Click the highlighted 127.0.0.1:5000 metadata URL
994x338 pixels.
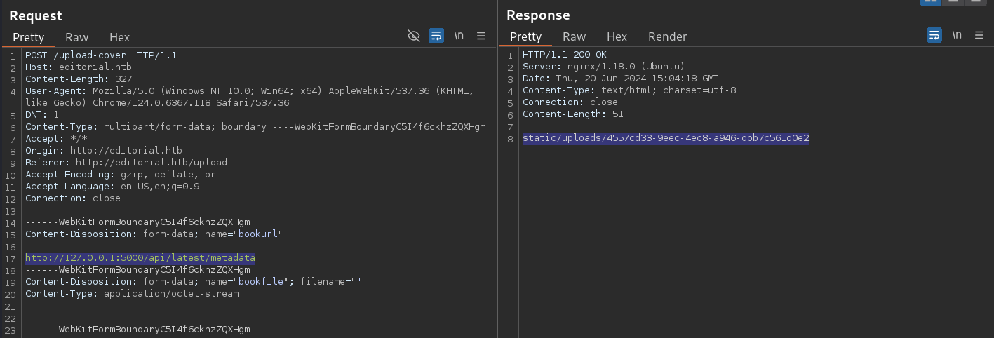140,258
